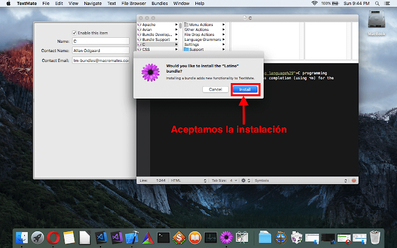This screenshot has height=248, width=397.
Task: Expand Menu Actions arrow
Action: tap(223, 25)
